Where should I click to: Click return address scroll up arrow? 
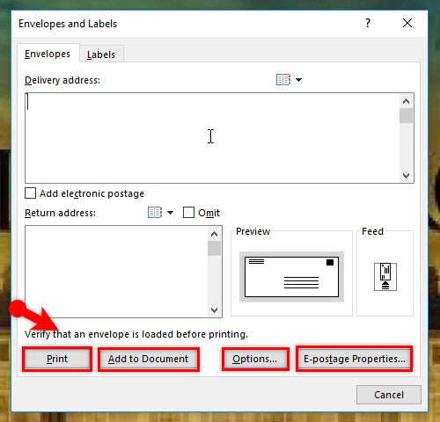coord(214,234)
